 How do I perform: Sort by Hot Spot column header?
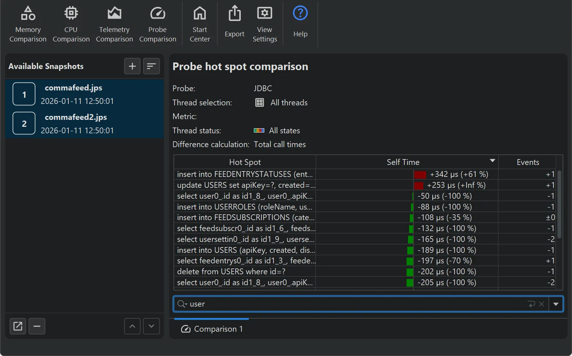[x=245, y=162]
